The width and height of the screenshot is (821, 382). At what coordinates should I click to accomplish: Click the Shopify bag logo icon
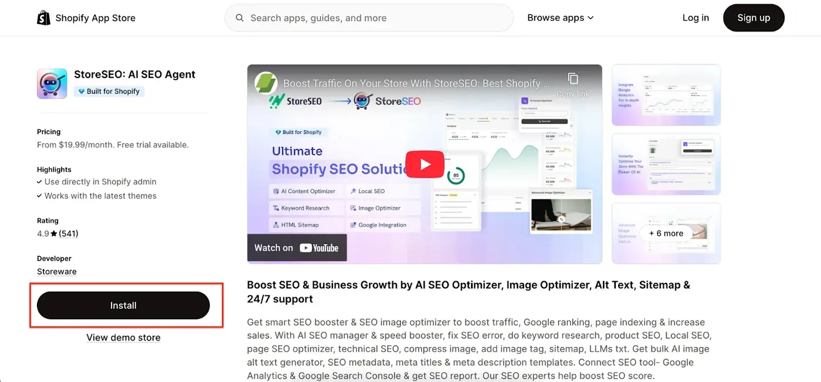click(43, 18)
